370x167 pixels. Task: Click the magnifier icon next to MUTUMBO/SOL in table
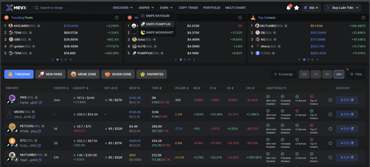pyautogui.click(x=46, y=155)
